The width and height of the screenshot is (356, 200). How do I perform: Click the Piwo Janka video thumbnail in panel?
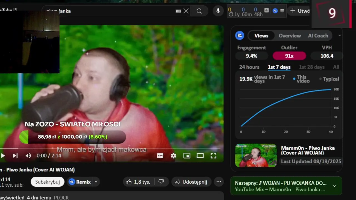256,155
